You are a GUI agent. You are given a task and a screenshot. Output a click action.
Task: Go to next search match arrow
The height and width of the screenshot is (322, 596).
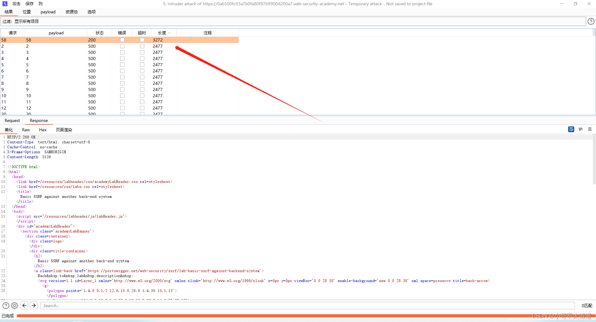click(x=34, y=306)
